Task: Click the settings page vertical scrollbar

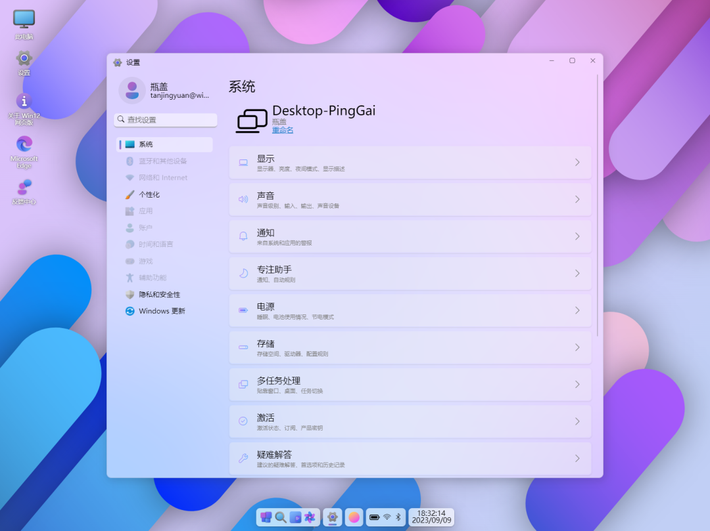Action: (598, 205)
